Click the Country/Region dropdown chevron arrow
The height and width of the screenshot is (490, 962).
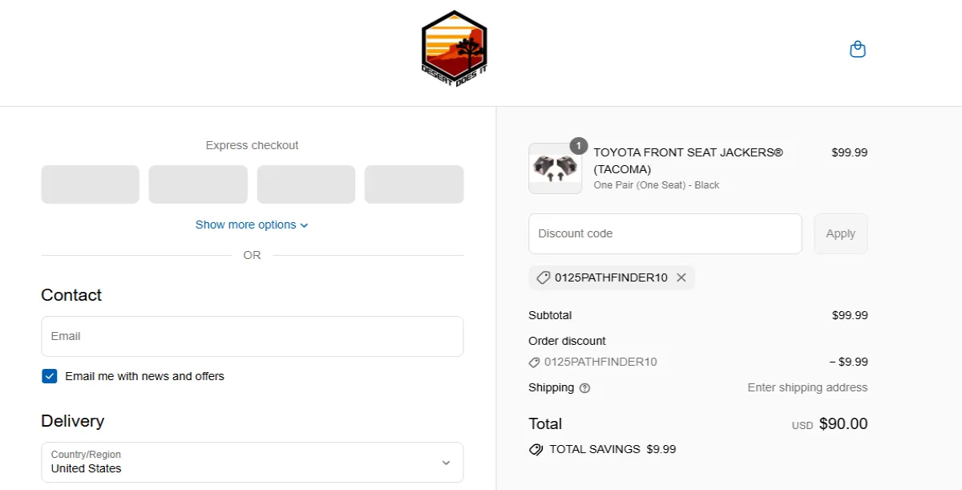tap(446, 463)
